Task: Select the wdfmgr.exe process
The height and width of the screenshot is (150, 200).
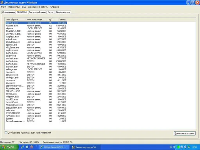Action: 36,70
